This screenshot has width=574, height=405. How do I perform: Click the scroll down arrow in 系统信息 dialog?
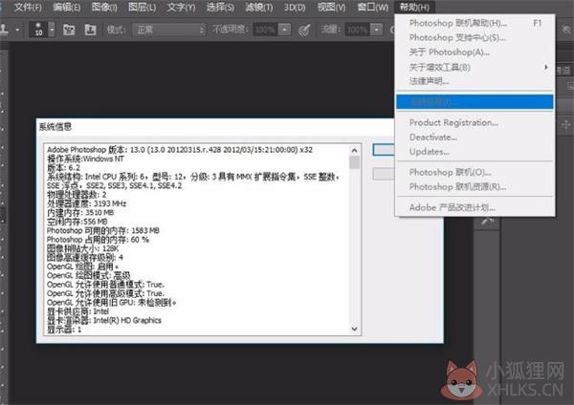pos(354,329)
